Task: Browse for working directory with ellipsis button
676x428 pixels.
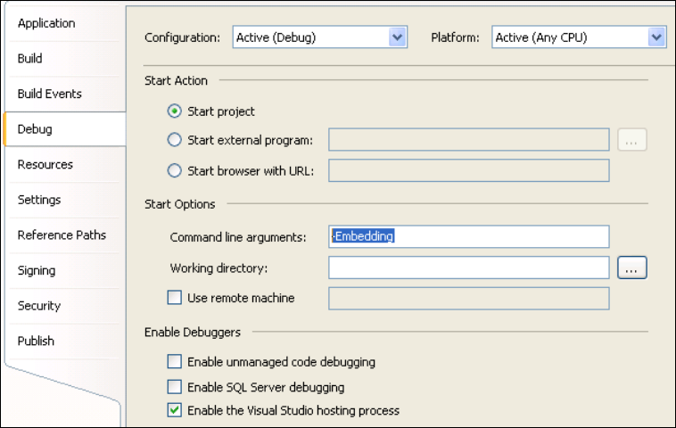Action: tap(631, 267)
